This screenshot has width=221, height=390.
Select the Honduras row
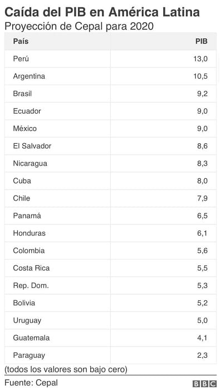tap(110, 233)
